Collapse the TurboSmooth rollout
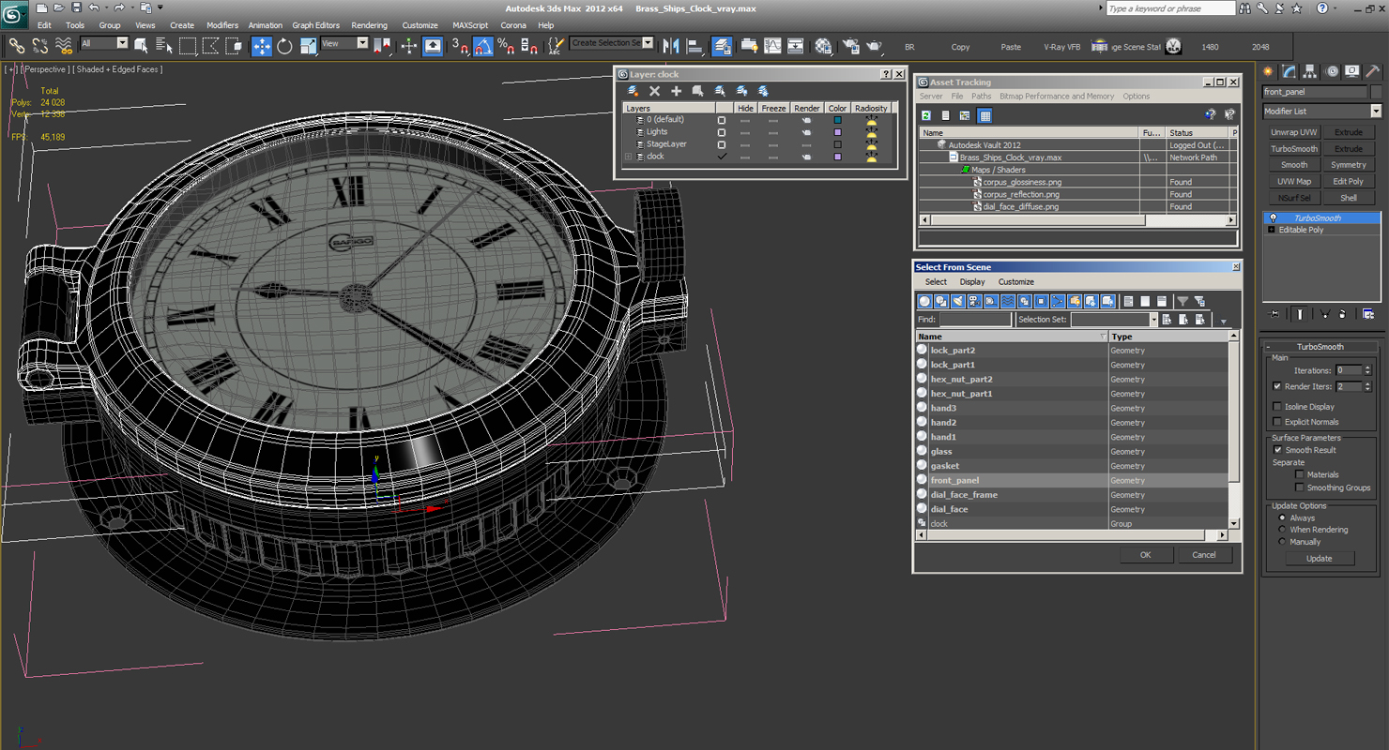The height and width of the screenshot is (750, 1389). click(x=1321, y=347)
